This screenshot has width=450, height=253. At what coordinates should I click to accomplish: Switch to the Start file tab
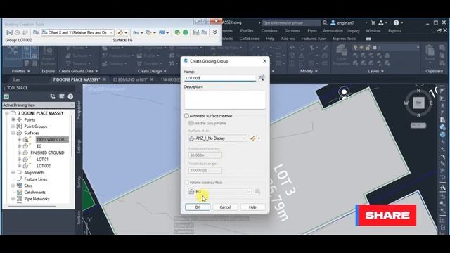(x=16, y=79)
